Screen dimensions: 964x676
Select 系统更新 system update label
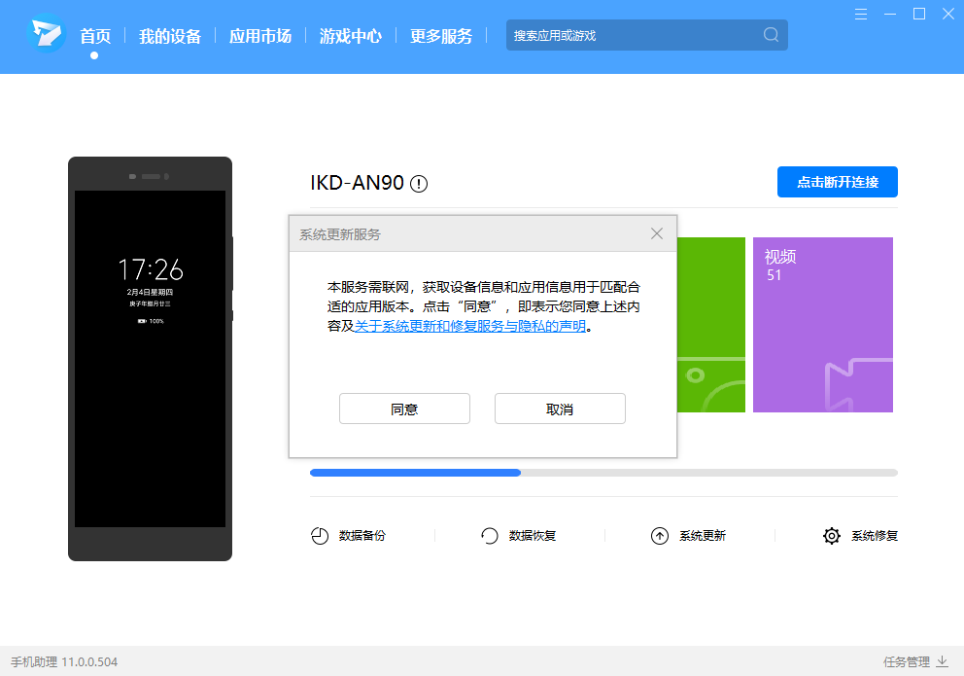point(703,536)
